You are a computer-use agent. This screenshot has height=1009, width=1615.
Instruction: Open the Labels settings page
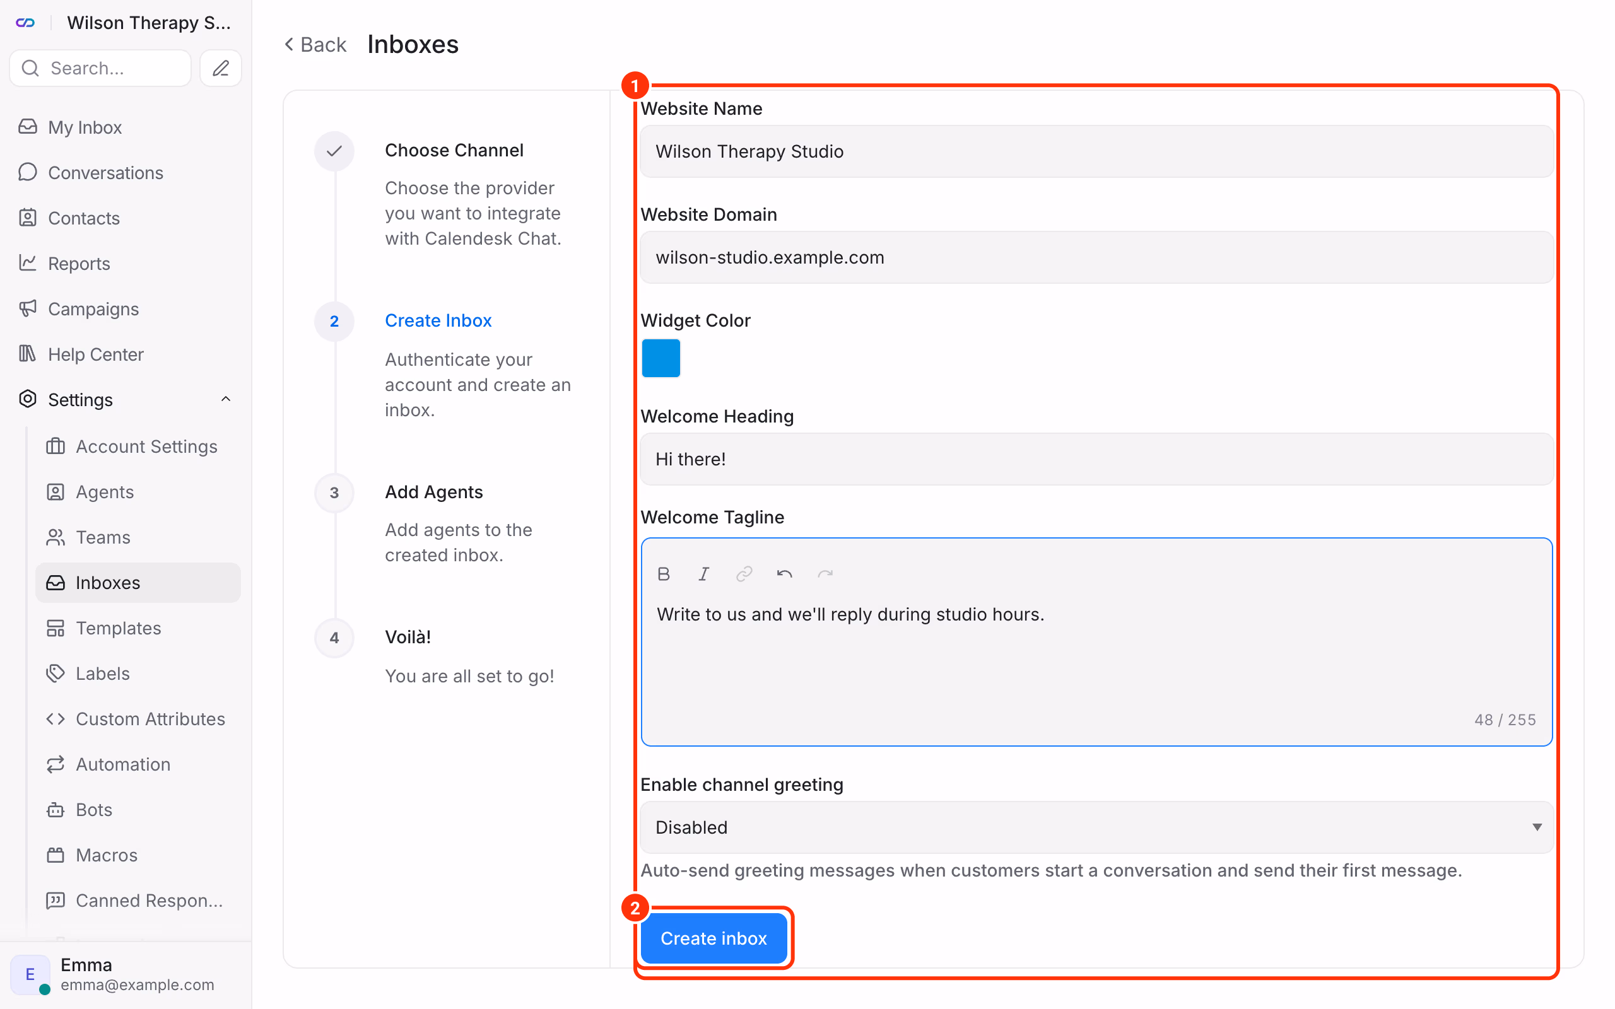[x=138, y=674]
